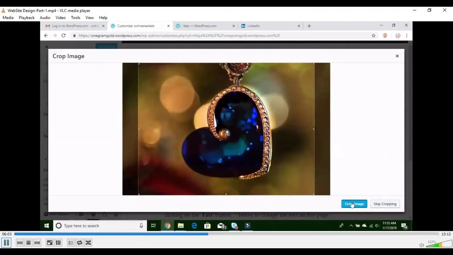The width and height of the screenshot is (453, 255).
Task: Open the Playback menu
Action: tap(27, 17)
